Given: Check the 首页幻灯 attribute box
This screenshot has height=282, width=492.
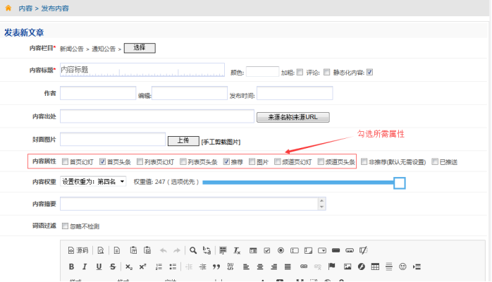Looking at the screenshot, I should 66,162.
